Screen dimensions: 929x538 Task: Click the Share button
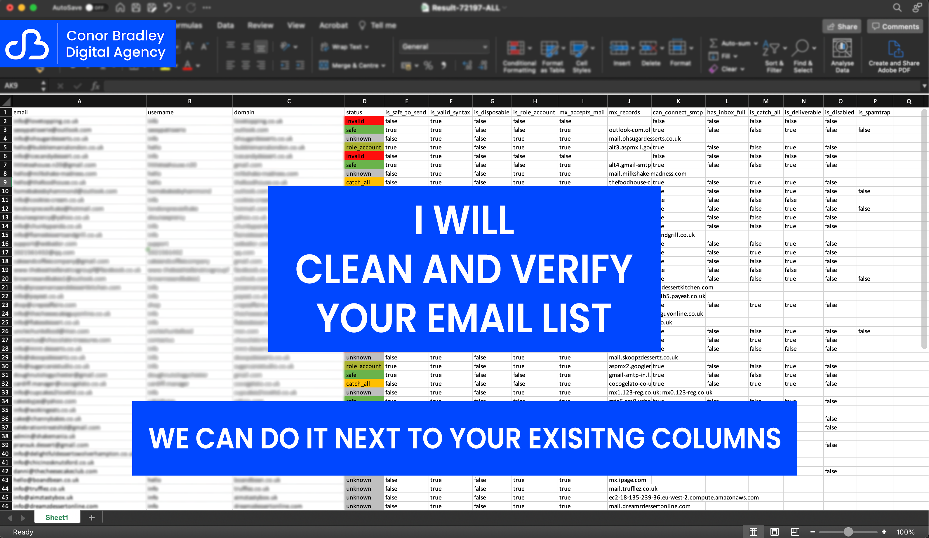click(x=842, y=26)
